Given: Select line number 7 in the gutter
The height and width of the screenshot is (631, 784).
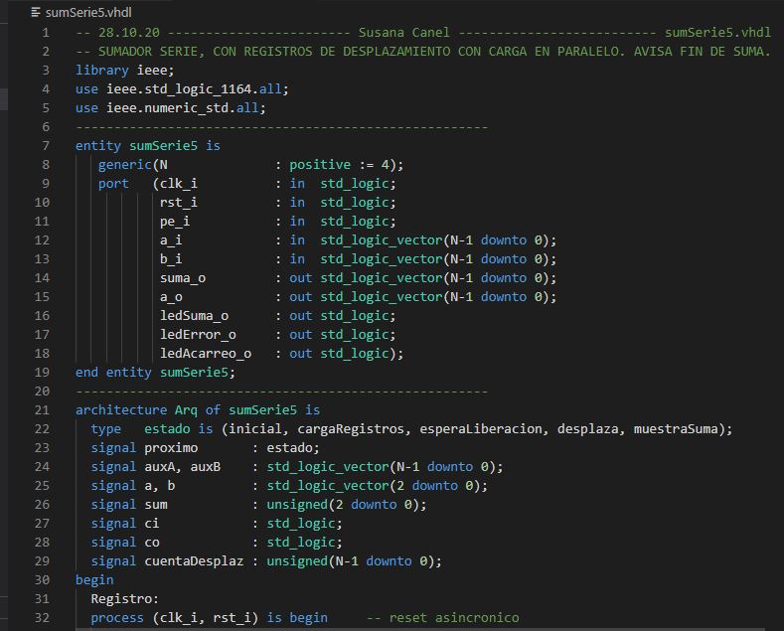Looking at the screenshot, I should coord(45,145).
